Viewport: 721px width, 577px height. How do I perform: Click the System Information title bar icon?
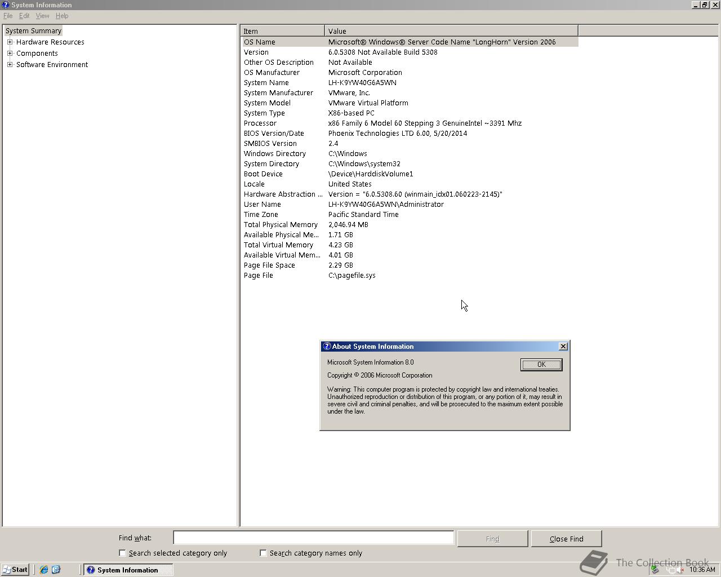(5, 5)
